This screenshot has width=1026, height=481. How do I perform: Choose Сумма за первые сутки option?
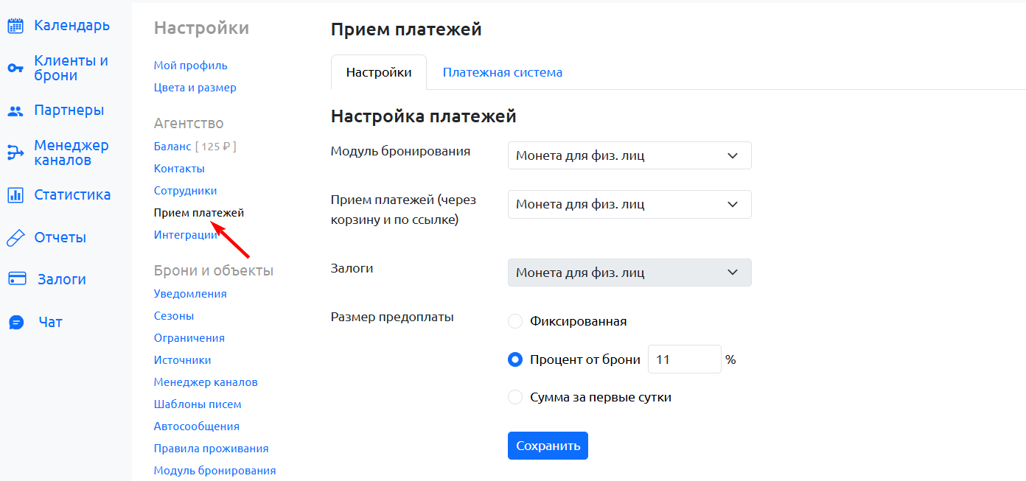[515, 397]
